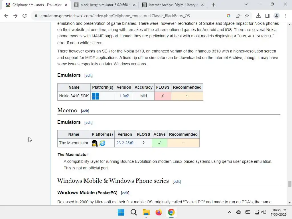
Task: Open the tab search dropdown arrow
Action: [x=246, y=4]
